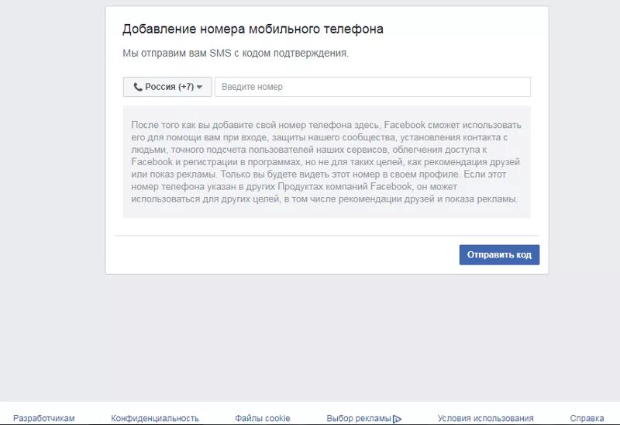Screen dimensions: 620x425
Task: Click the paragraph starting После того как
Action: coord(326,162)
